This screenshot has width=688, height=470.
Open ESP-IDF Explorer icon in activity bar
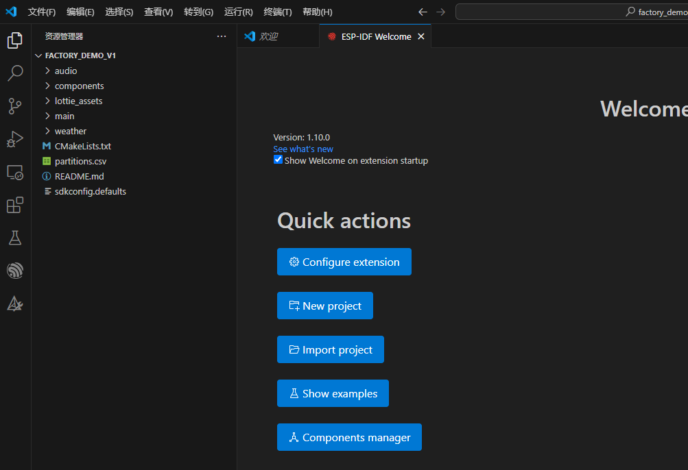coord(15,271)
